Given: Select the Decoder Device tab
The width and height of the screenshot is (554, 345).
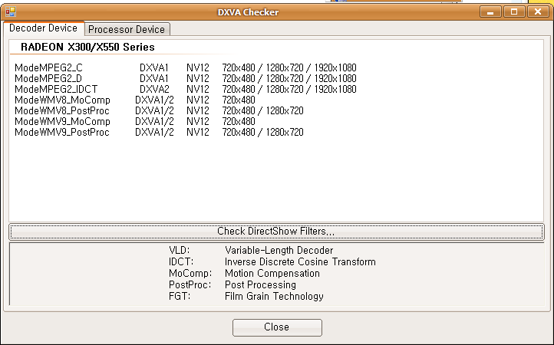Looking at the screenshot, I should (44, 28).
